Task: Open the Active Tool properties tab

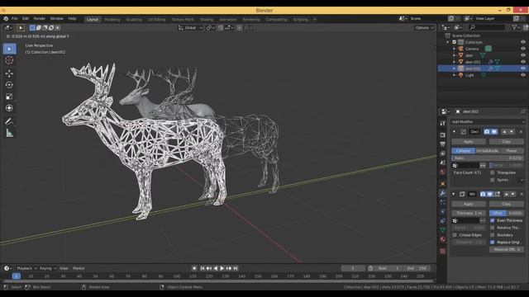Action: point(443,123)
